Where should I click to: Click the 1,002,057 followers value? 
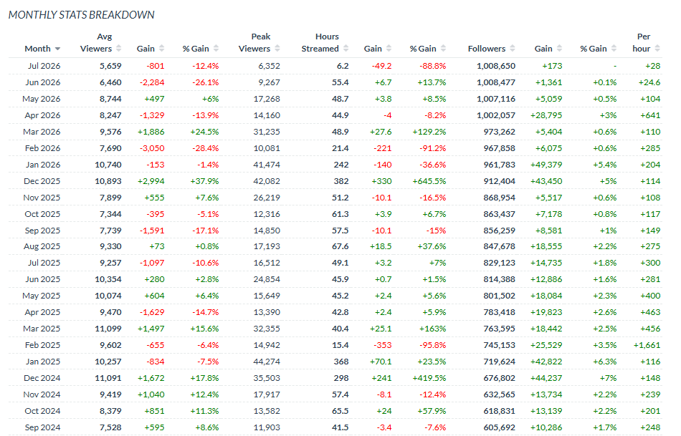[x=496, y=115]
